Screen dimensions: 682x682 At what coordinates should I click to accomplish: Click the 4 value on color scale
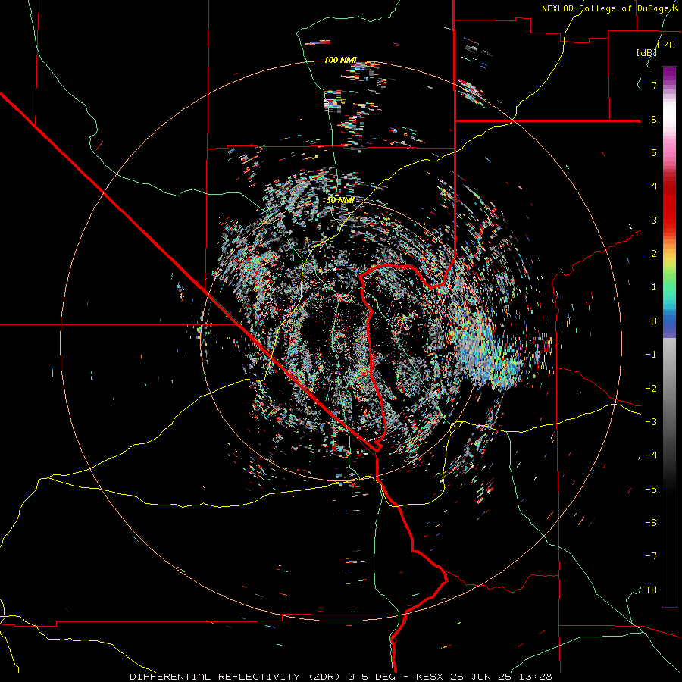pyautogui.click(x=654, y=186)
